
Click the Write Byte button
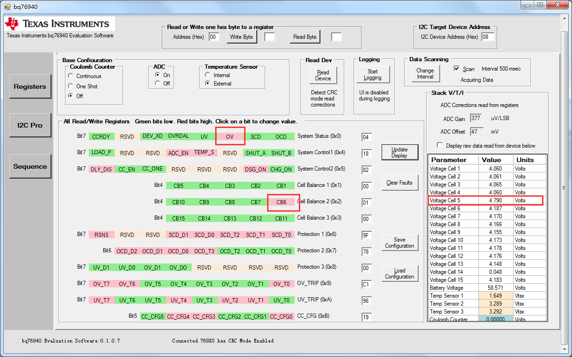[242, 37]
